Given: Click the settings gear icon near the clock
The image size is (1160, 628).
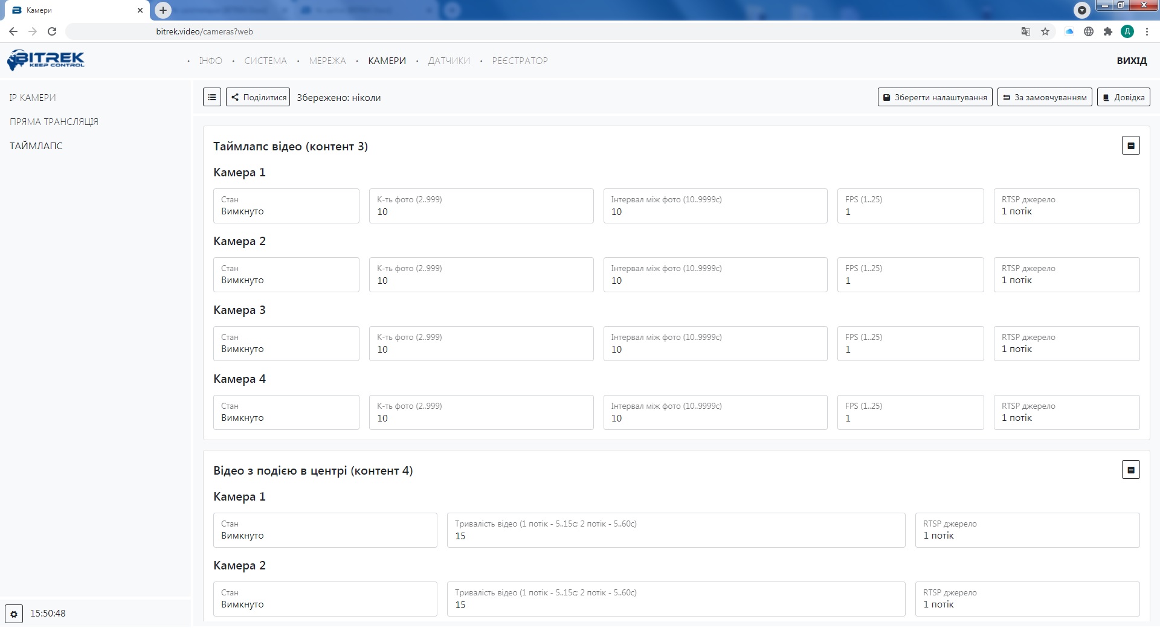Looking at the screenshot, I should click(14, 614).
